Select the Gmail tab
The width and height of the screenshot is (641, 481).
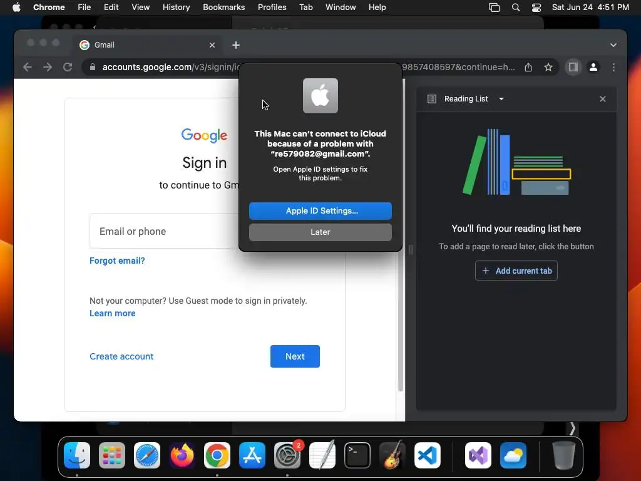tap(148, 45)
